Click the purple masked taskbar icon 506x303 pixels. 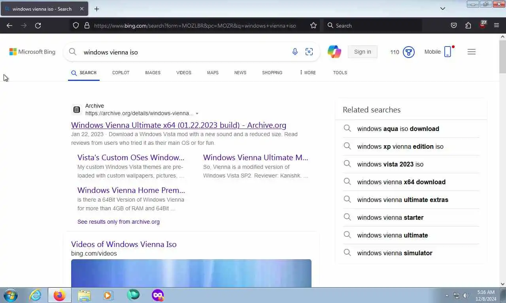click(158, 295)
